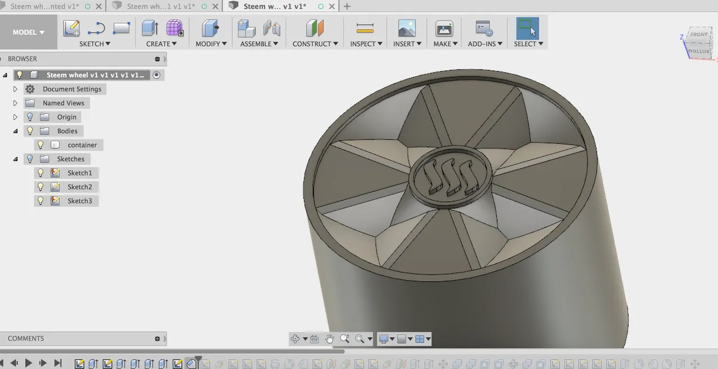Screen dimensions: 718x369
Task: Click the timeline horizontal scrollbar
Action: point(172,352)
